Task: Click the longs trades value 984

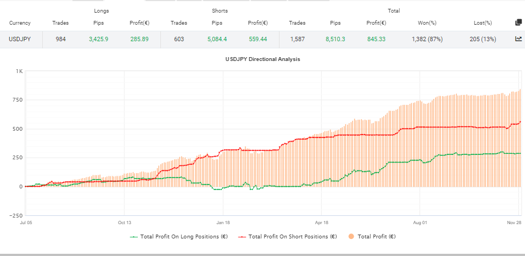Action: pos(61,39)
